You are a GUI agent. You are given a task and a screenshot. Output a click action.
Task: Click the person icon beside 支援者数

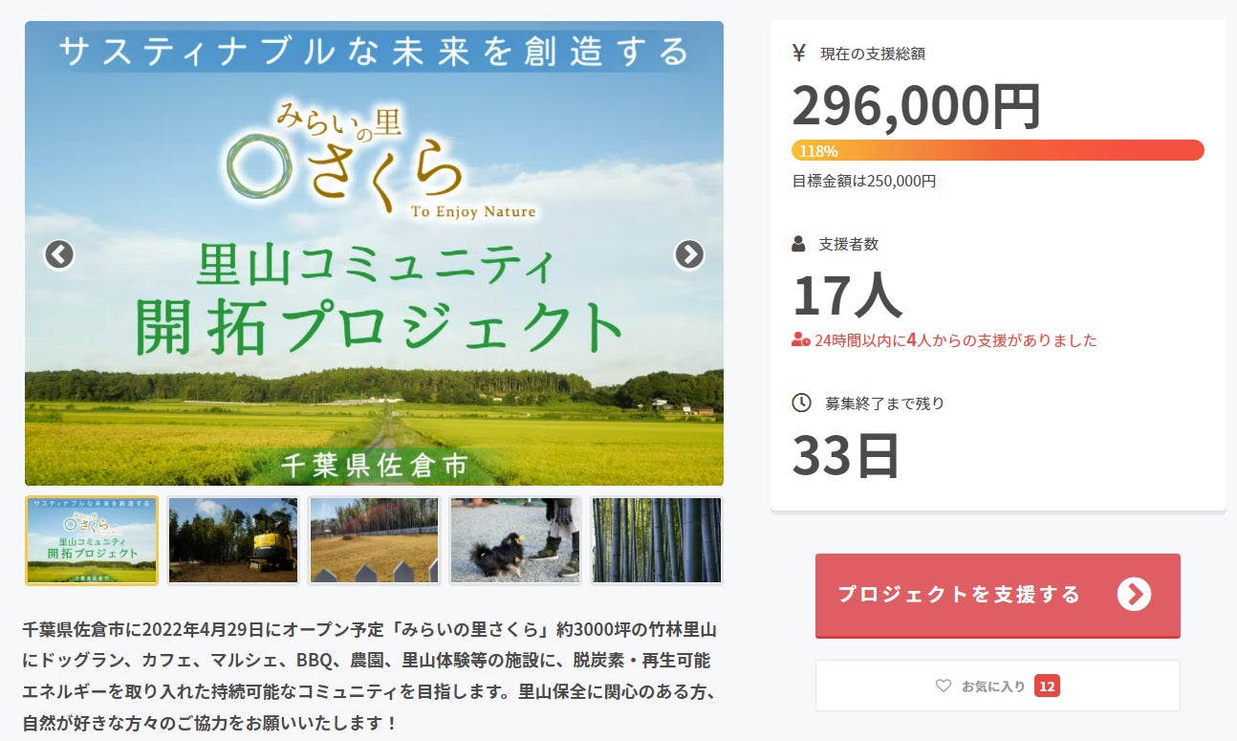[799, 244]
